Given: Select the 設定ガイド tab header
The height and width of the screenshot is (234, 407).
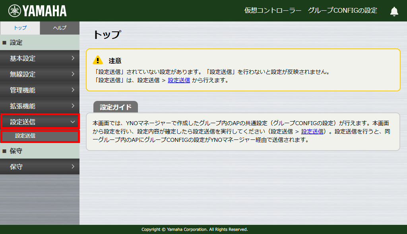Looking at the screenshot, I should pyautogui.click(x=116, y=107).
